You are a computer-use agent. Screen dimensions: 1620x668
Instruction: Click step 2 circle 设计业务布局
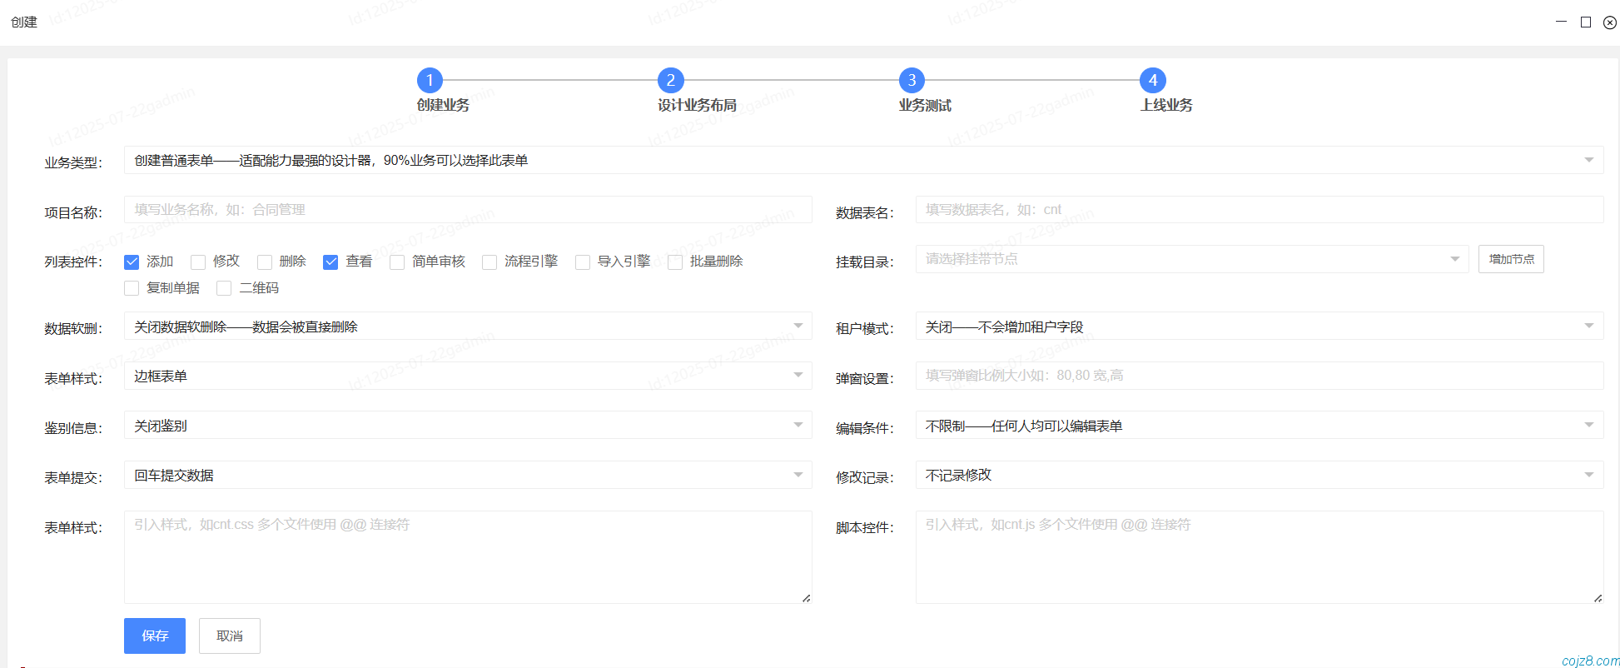[x=670, y=81]
